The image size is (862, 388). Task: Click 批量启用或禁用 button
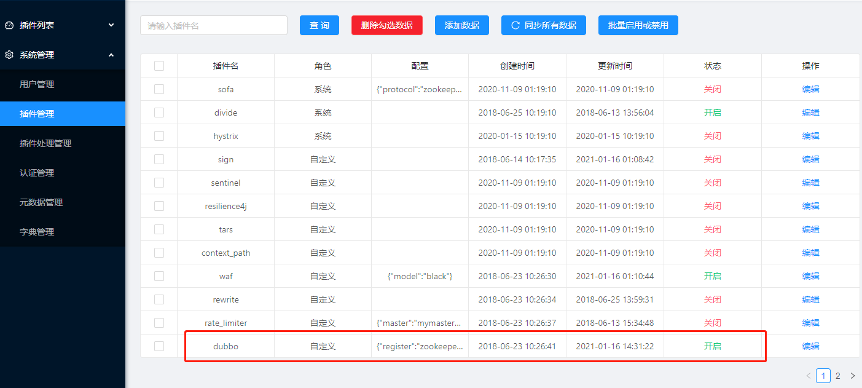click(638, 25)
